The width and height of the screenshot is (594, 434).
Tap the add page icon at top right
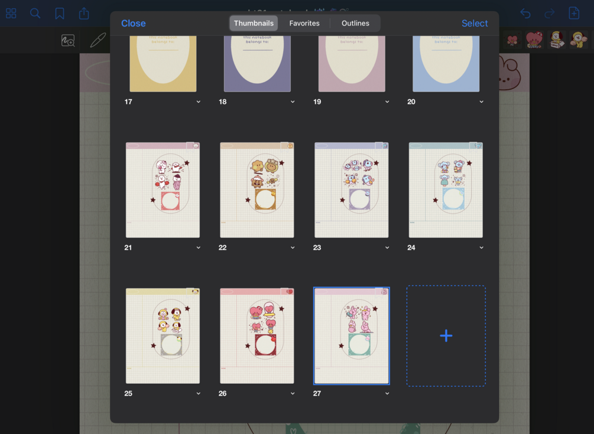(574, 13)
